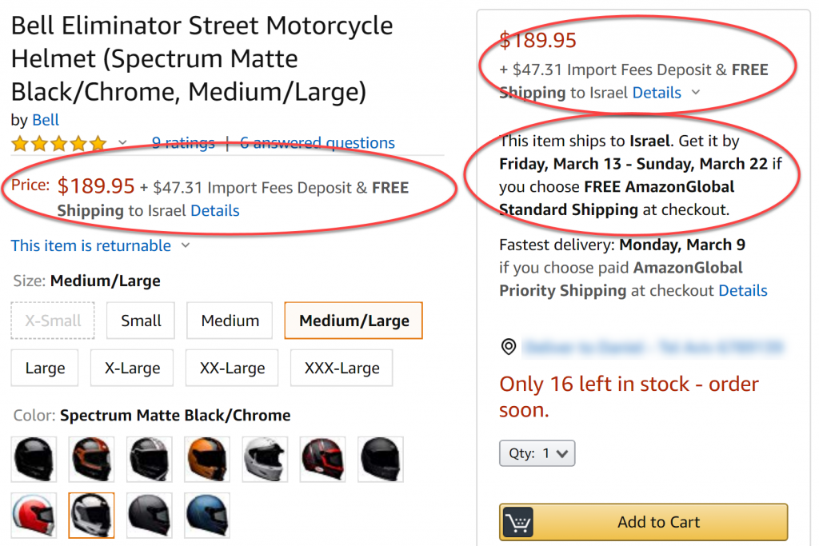The image size is (819, 546).
Task: Click the Add to Cart shopping cart icon
Action: coord(517,523)
